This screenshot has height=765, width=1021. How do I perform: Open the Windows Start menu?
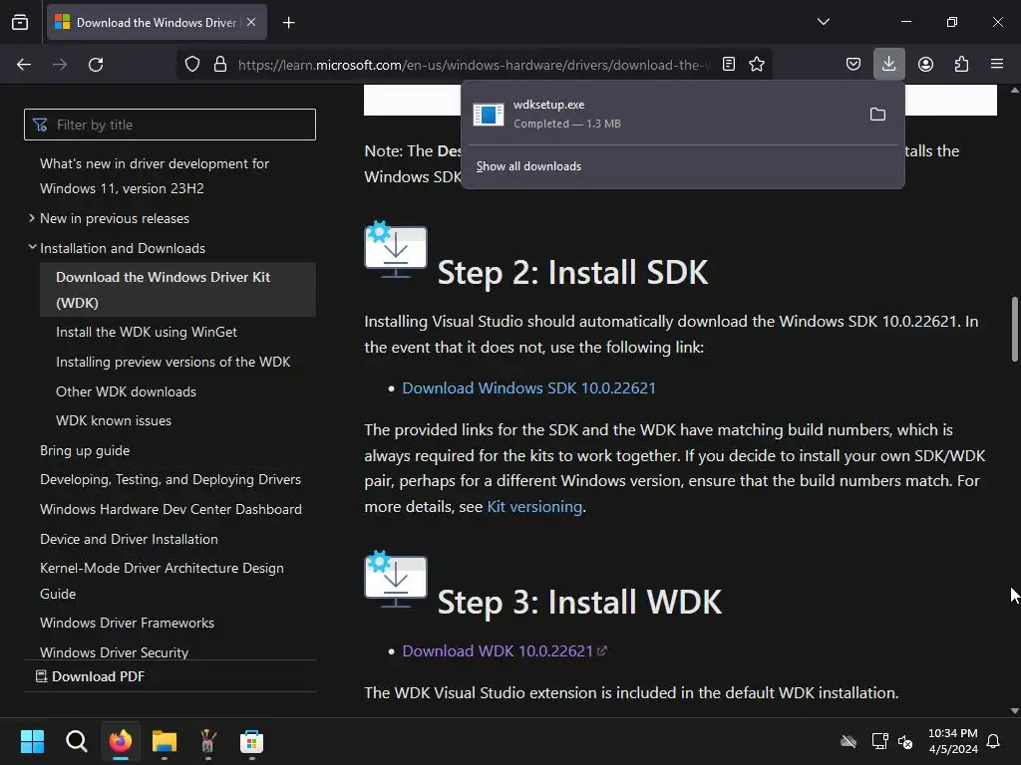coord(32,741)
